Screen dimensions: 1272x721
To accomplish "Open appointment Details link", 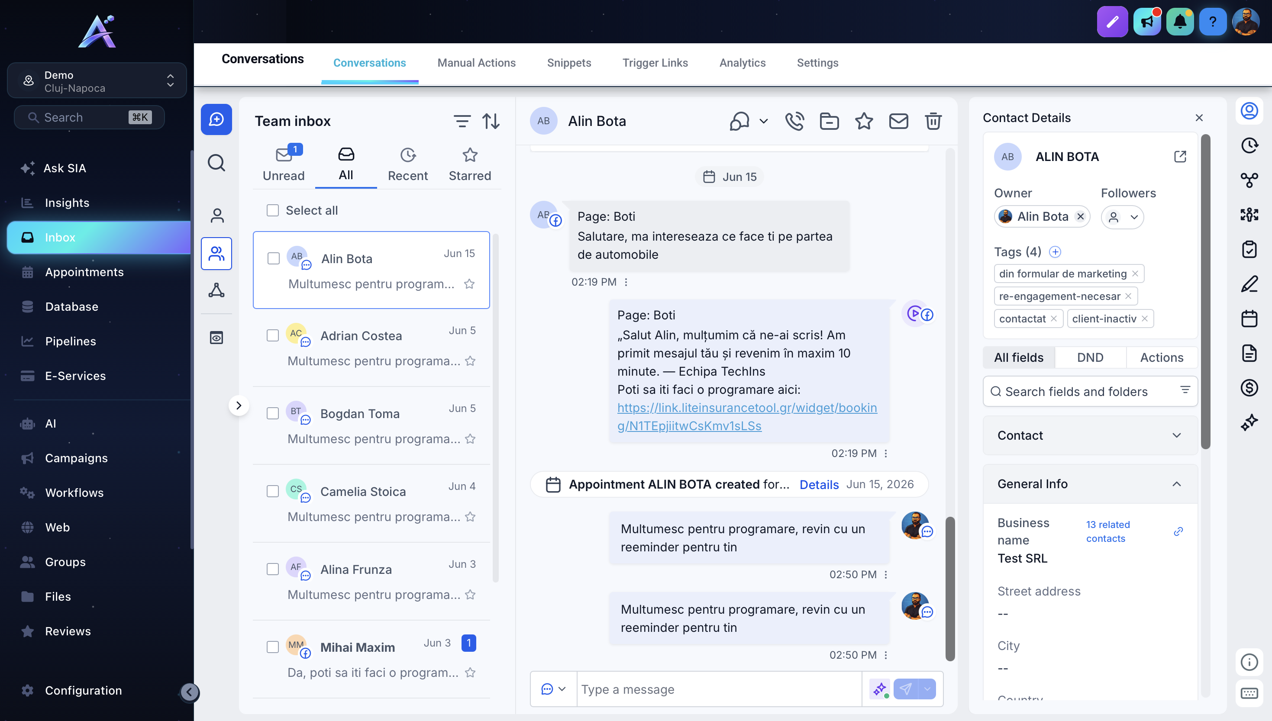I will coord(819,484).
